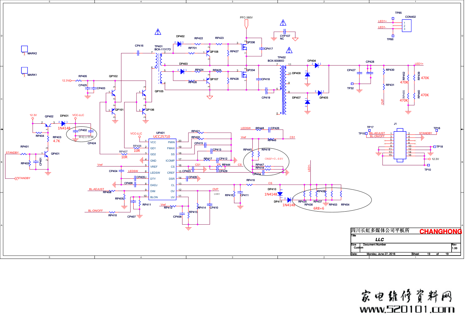The height and width of the screenshot is (333, 470).
Task: Select the DP410 1N4148 diode
Action: (280, 194)
